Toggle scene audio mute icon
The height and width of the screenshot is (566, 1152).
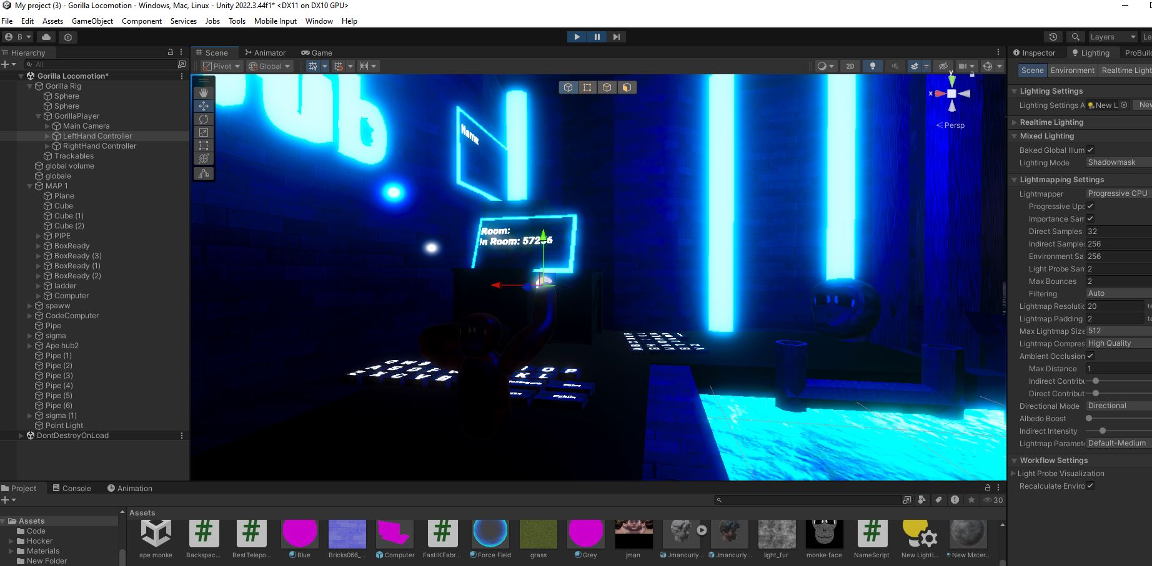pyautogui.click(x=895, y=66)
